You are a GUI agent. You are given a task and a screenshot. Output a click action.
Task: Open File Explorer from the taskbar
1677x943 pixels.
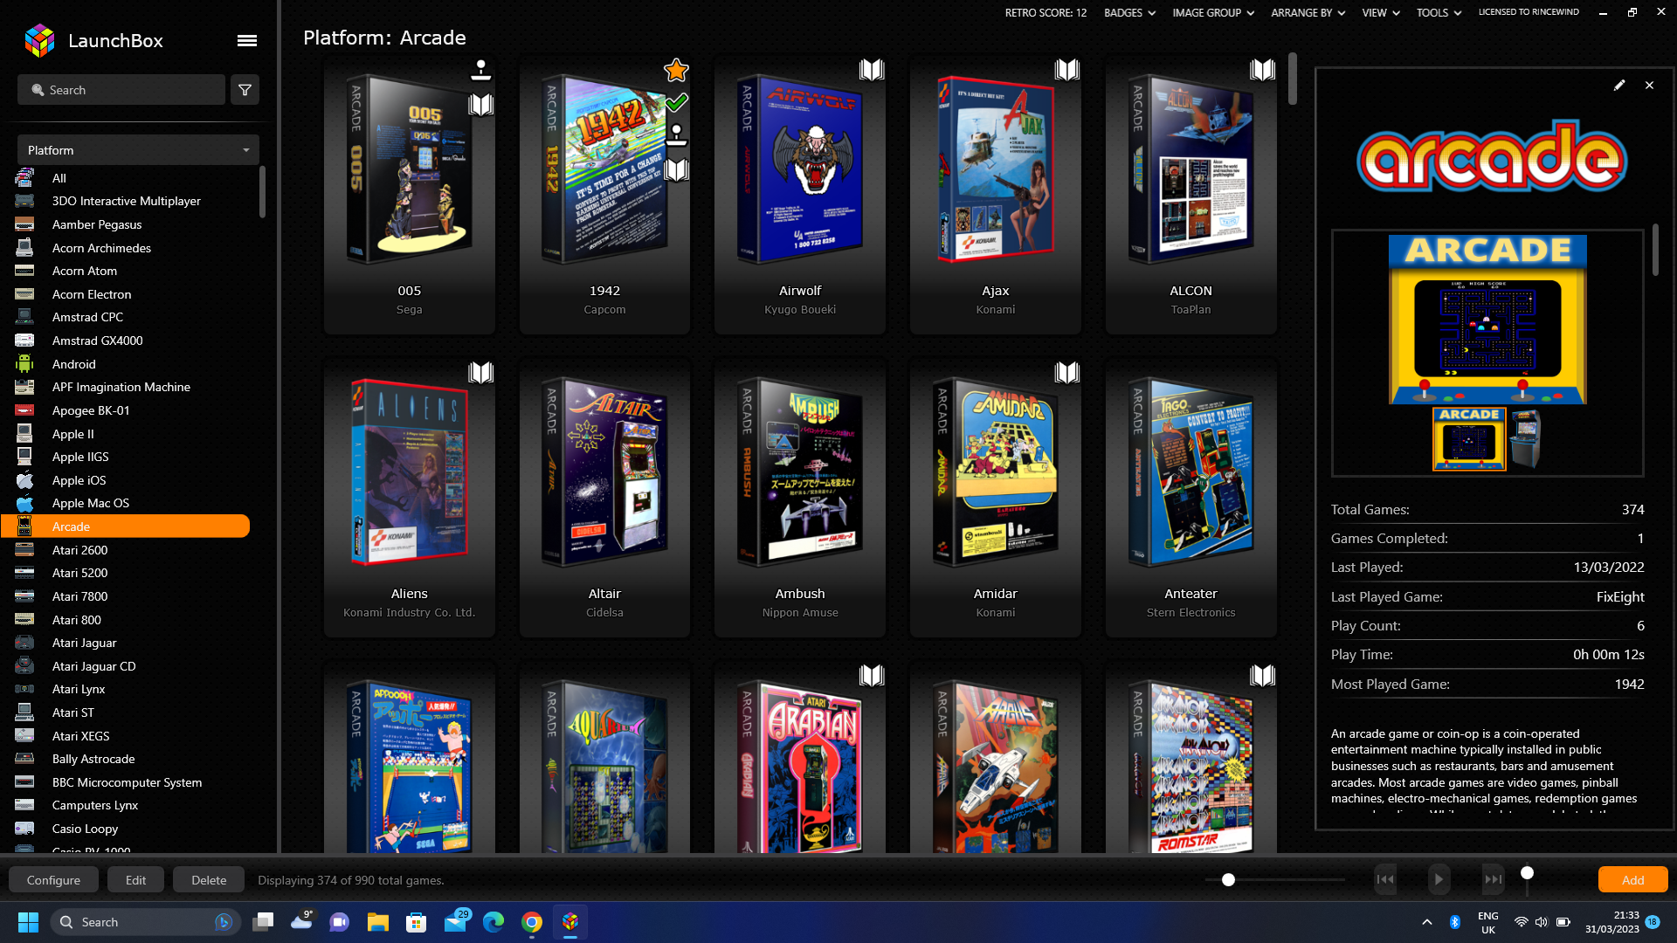coord(377,922)
